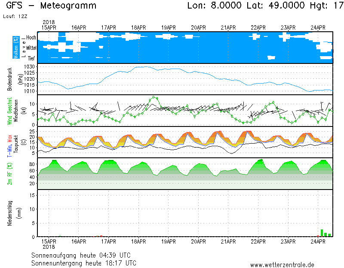The width and height of the screenshot is (344, 268).
Task: Select the "25" tick on the temperature axis
Action: click(x=32, y=132)
